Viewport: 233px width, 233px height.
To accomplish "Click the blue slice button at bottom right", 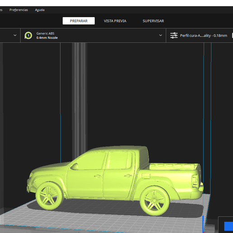I will [x=228, y=226].
